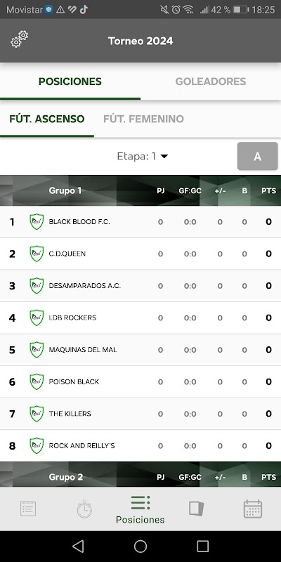
Task: Open MAQUINAS DEL MAL team entry
Action: click(x=140, y=350)
